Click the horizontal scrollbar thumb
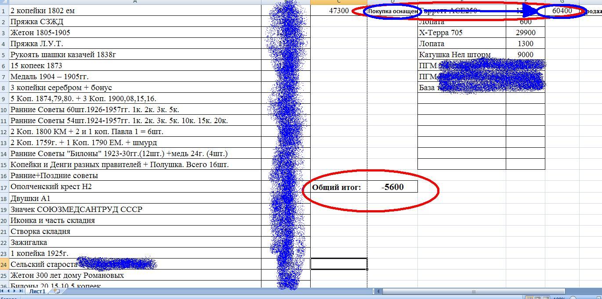Image resolution: width=602 pixels, height=299 pixels. 474,291
